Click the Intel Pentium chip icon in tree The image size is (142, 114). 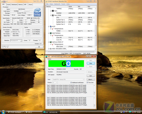point(51,33)
